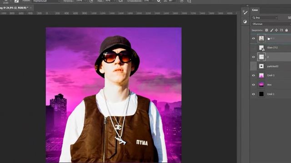Open the brush mode dropdown Нормальный
The height and width of the screenshot is (163, 291).
pyautogui.click(x=46, y=1)
